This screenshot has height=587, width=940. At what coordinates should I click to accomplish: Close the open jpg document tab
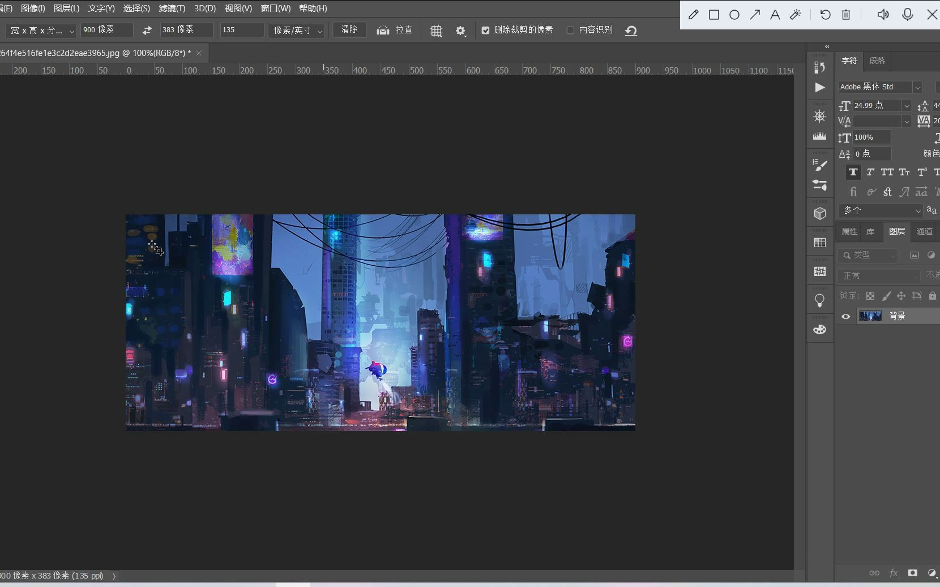click(x=199, y=53)
